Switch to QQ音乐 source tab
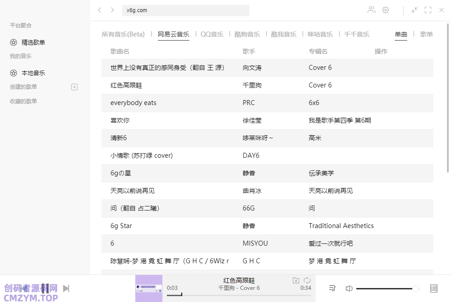This screenshot has height=302, width=451. 212,34
